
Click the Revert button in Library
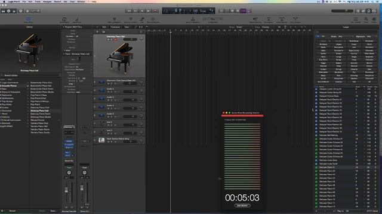(x=12, y=211)
